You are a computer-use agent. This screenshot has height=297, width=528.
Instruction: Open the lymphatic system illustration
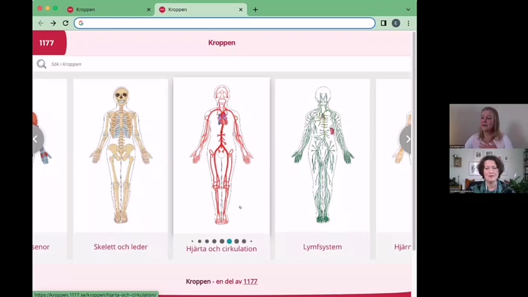[x=323, y=155]
